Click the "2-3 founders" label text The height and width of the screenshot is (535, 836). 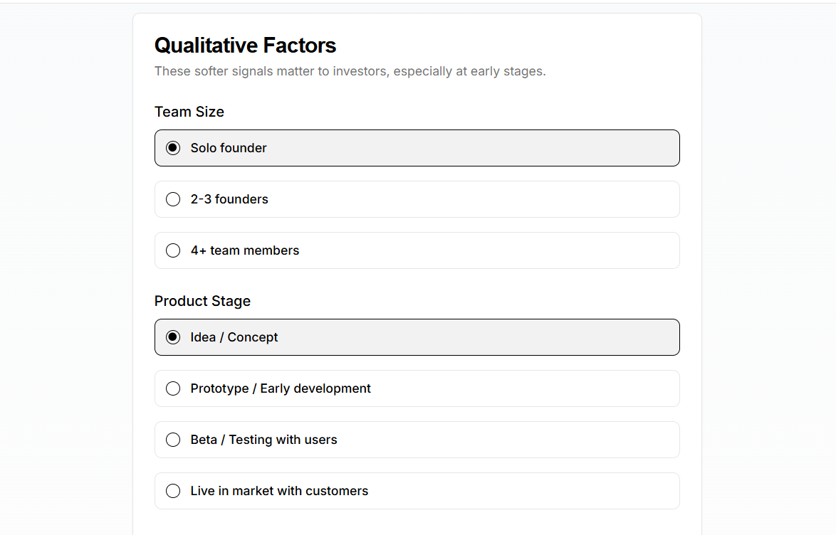coord(229,199)
